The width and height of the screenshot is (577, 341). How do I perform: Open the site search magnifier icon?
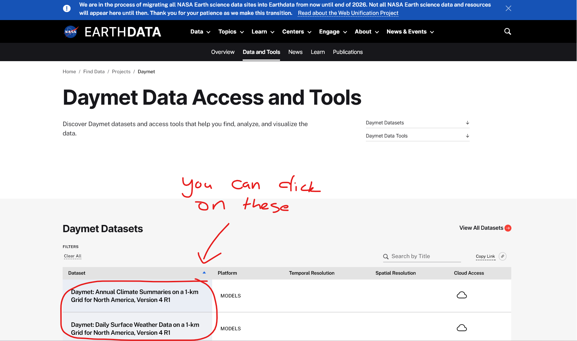507,31
